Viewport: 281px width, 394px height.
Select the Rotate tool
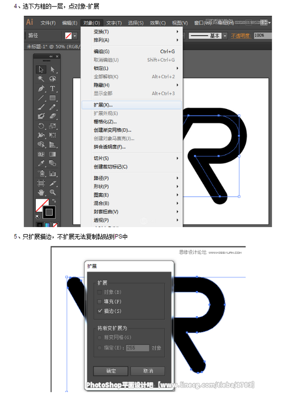(41, 126)
